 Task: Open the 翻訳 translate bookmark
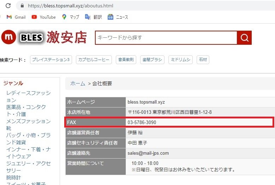point(93,17)
